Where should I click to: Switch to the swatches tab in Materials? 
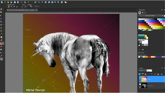pyautogui.click(x=139, y=13)
